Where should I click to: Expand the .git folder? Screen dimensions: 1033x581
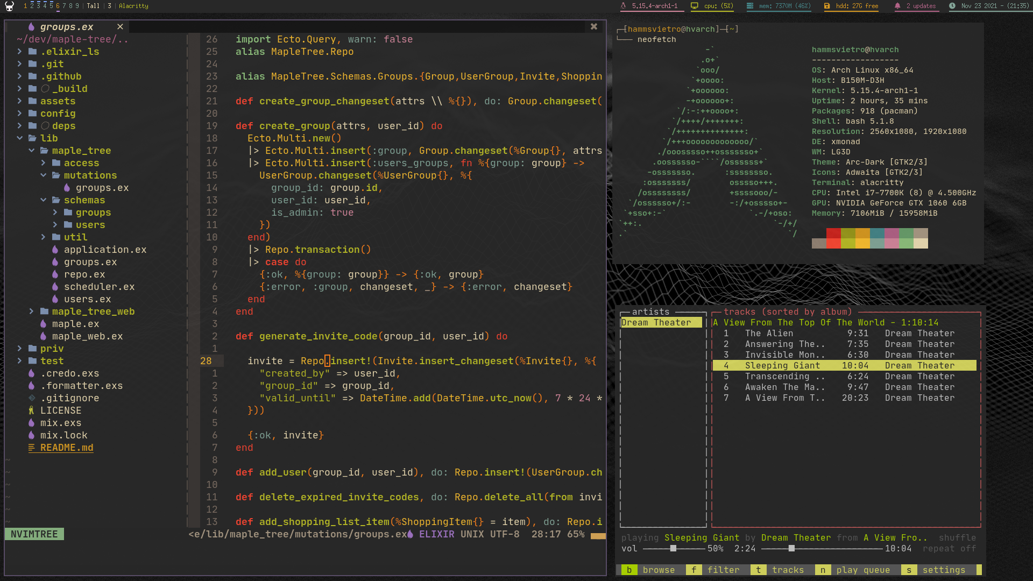(19, 64)
